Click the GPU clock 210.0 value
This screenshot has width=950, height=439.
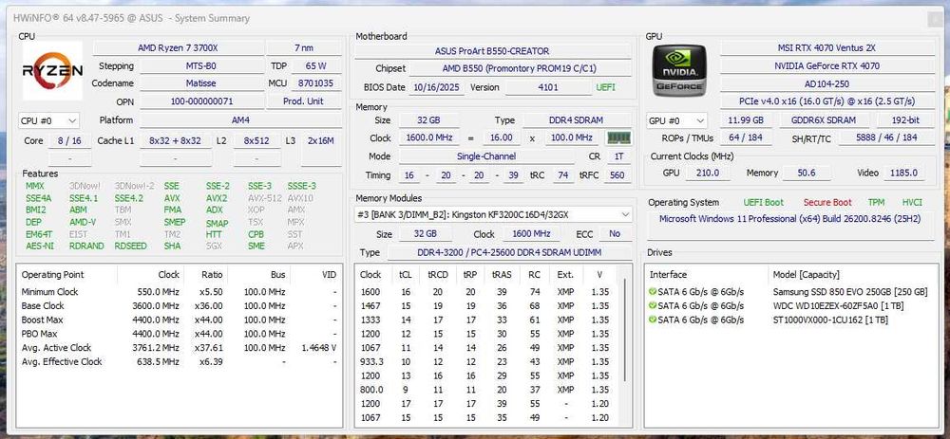[x=707, y=173]
